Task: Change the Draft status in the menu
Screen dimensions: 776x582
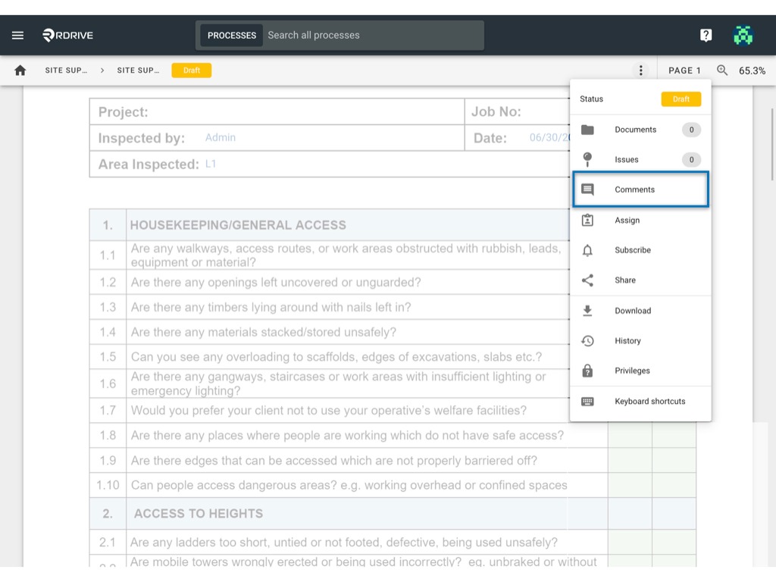Action: 681,99
